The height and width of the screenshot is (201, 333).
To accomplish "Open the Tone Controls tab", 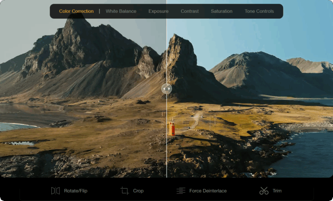I will pyautogui.click(x=259, y=11).
